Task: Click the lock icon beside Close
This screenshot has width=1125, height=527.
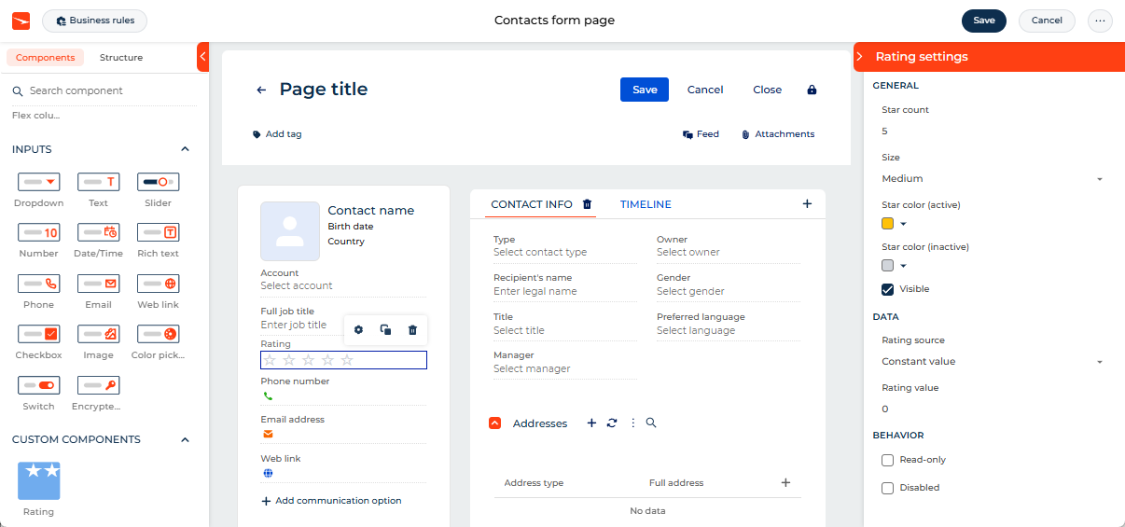Action: 812,90
